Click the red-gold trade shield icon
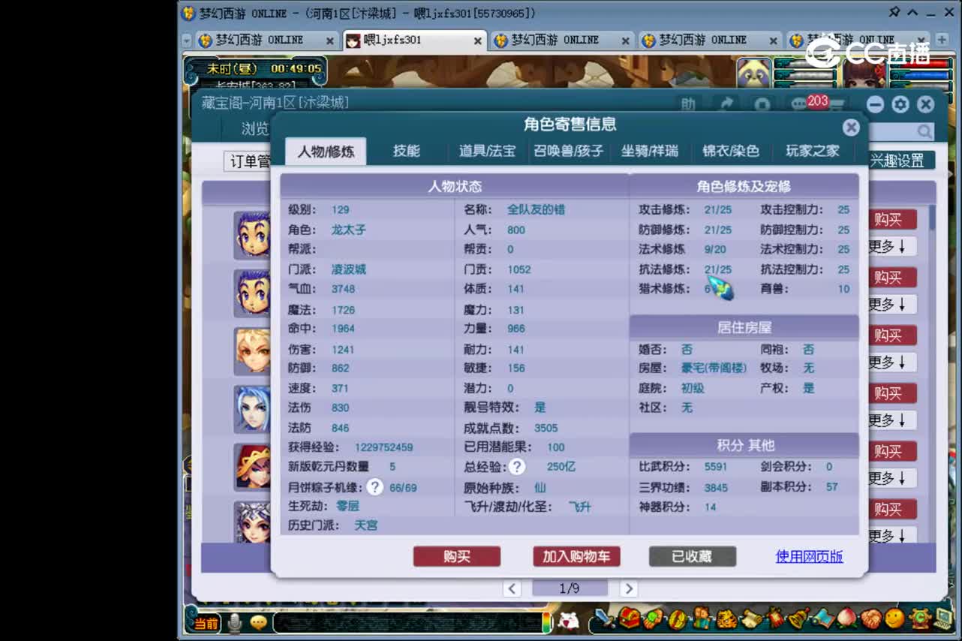Viewport: 962px width, 641px height. pos(678,618)
